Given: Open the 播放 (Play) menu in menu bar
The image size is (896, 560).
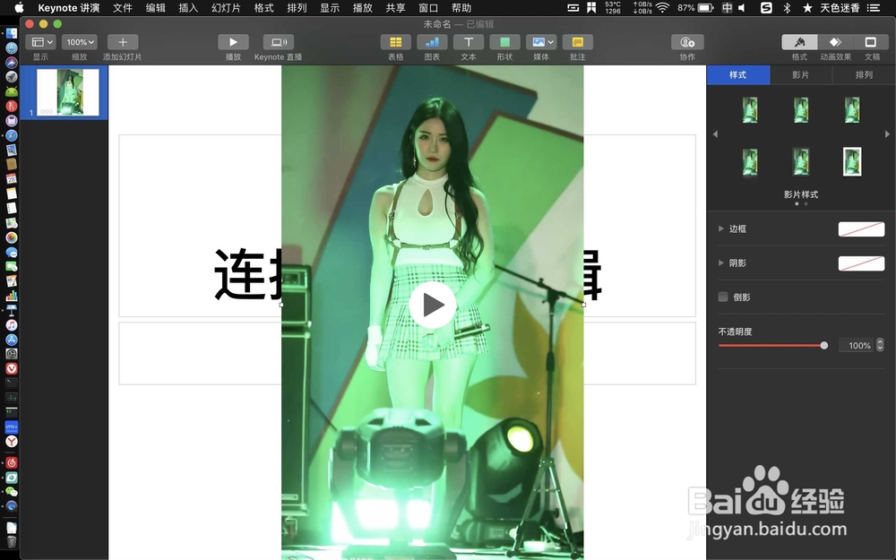Looking at the screenshot, I should [362, 8].
